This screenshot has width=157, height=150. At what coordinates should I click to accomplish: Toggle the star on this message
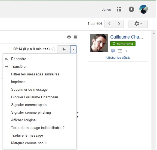53,49
